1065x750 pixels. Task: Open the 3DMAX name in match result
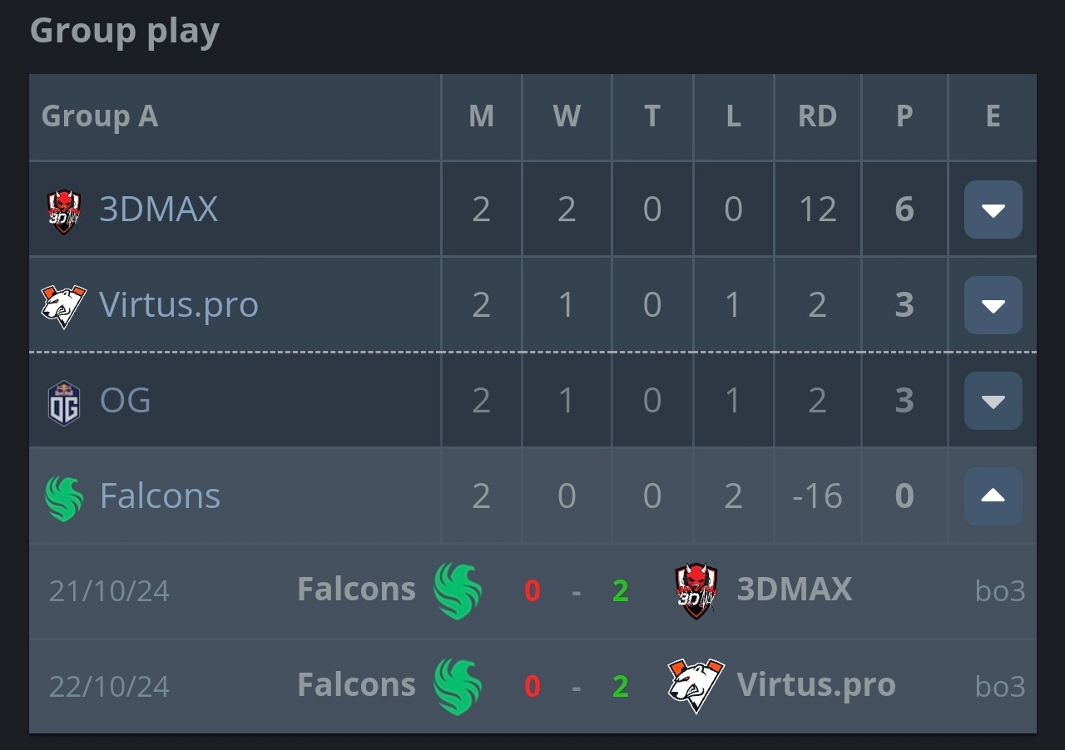(x=795, y=590)
